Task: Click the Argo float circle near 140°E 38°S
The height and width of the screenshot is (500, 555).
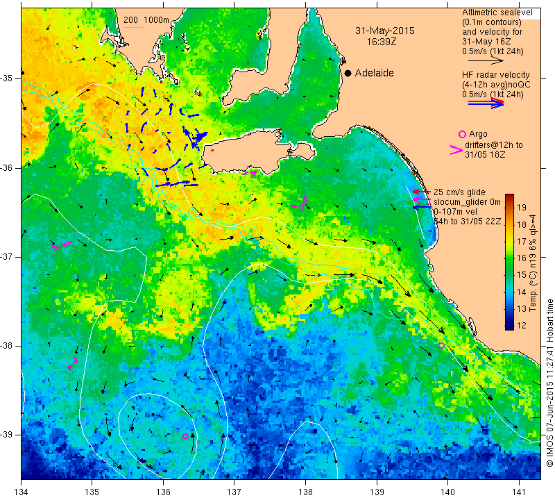Action: 441,346
